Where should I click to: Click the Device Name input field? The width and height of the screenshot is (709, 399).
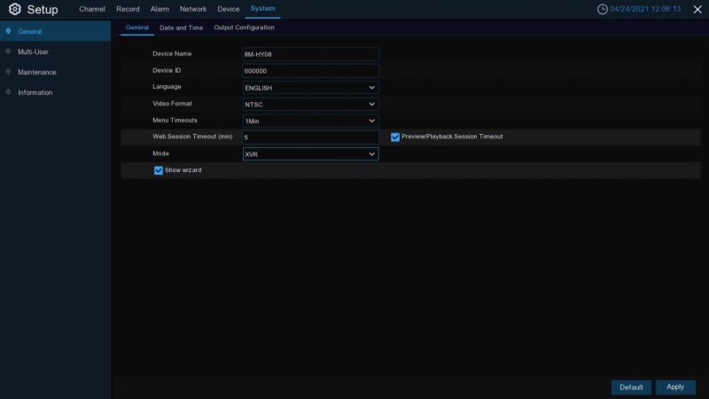coord(310,54)
